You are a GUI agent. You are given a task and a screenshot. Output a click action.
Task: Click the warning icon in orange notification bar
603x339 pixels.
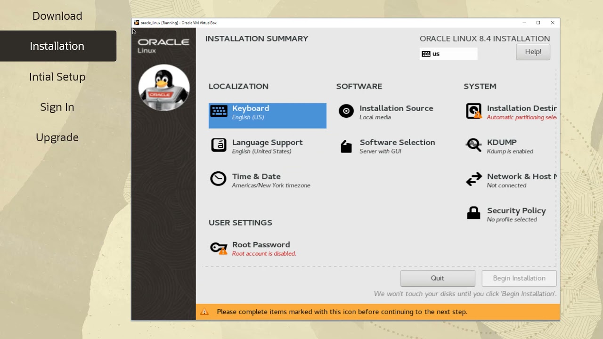point(204,312)
